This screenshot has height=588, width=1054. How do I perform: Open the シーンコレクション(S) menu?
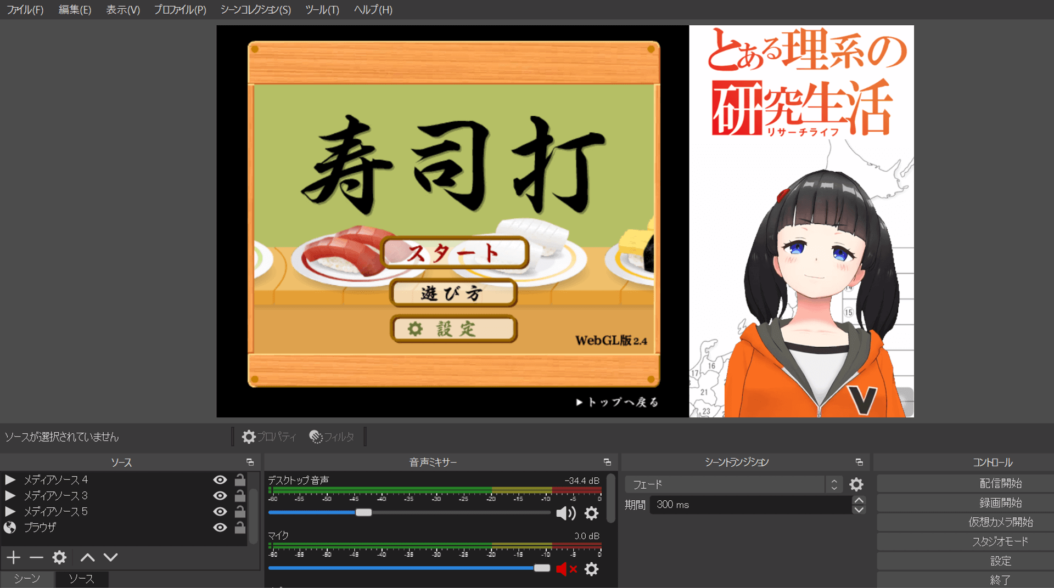(x=255, y=10)
